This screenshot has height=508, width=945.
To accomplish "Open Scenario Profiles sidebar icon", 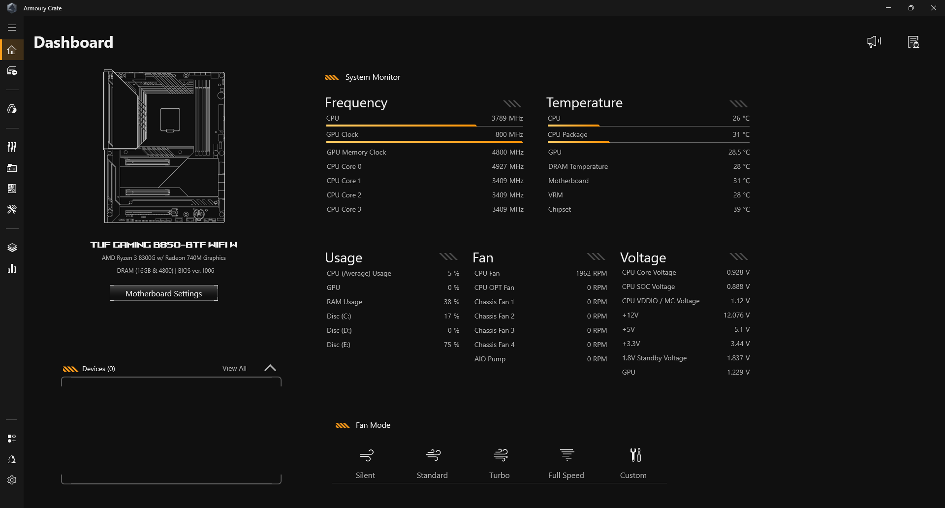I will [12, 189].
